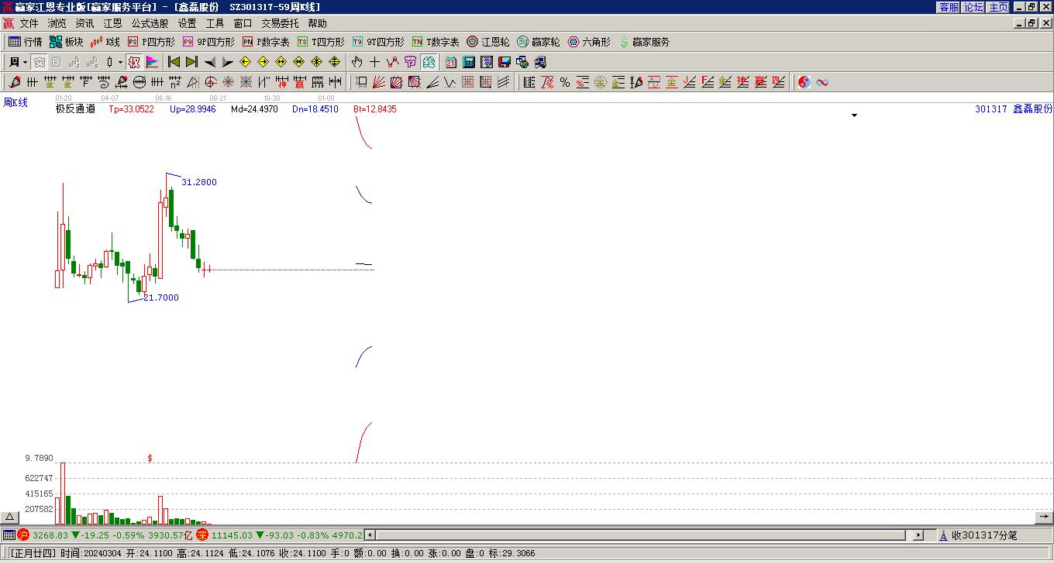
Task: Open the 六角形 hexagon tool
Action: click(589, 42)
